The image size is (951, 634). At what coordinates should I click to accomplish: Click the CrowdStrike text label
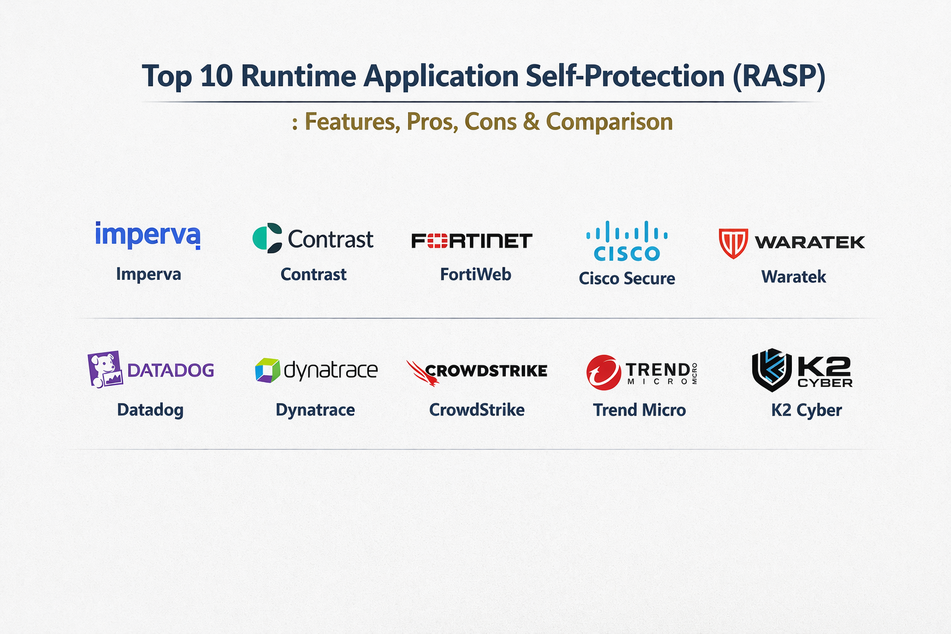[x=477, y=410]
